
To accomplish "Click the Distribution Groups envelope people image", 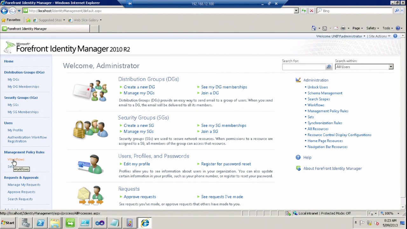I will tap(91, 91).
